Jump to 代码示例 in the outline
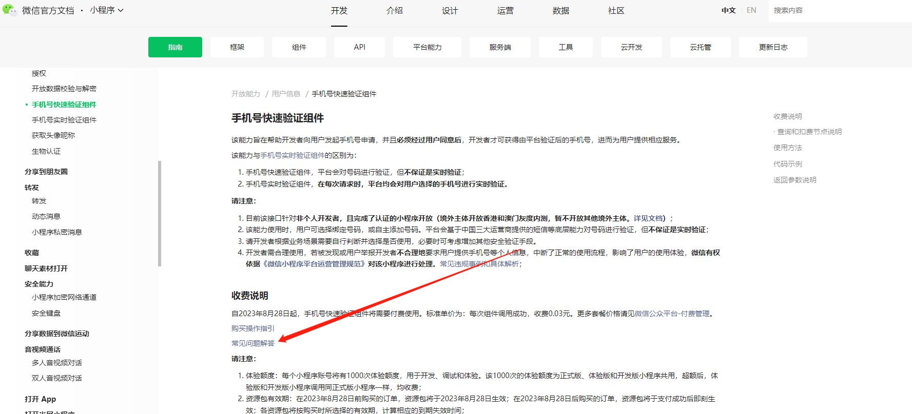 tap(788, 164)
